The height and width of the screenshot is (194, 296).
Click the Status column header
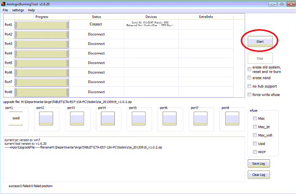[96, 17]
